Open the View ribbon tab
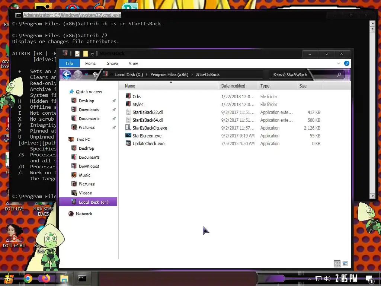The height and width of the screenshot is (286, 381). [133, 63]
